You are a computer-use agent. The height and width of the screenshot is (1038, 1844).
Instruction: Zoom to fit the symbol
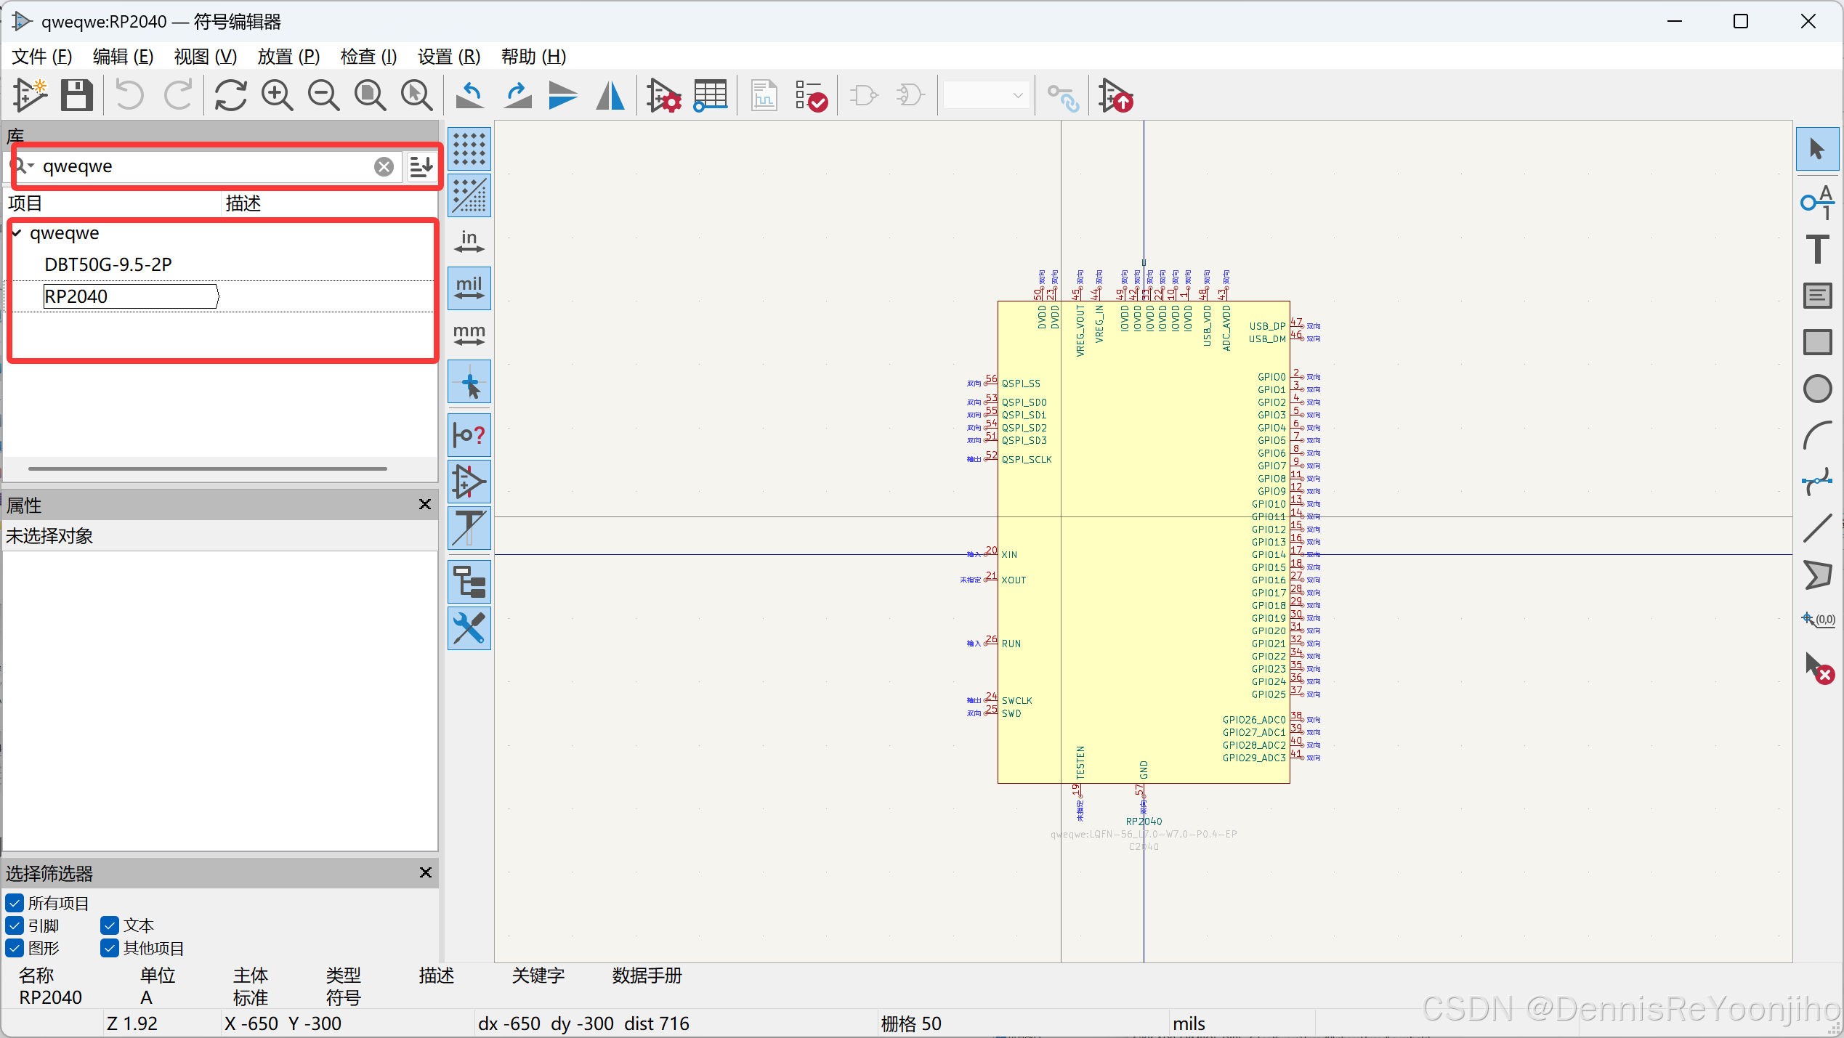click(x=371, y=95)
